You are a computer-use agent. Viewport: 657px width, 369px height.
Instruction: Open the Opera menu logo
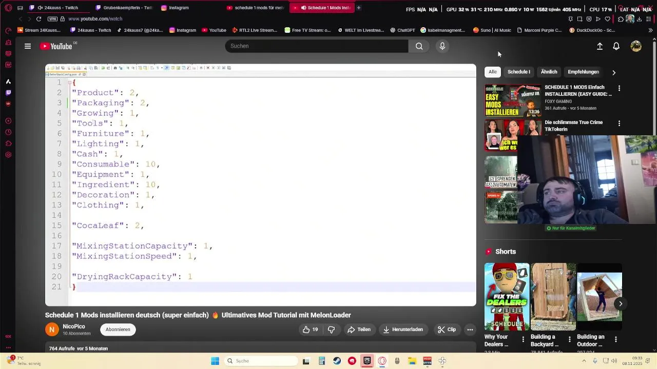[8, 8]
